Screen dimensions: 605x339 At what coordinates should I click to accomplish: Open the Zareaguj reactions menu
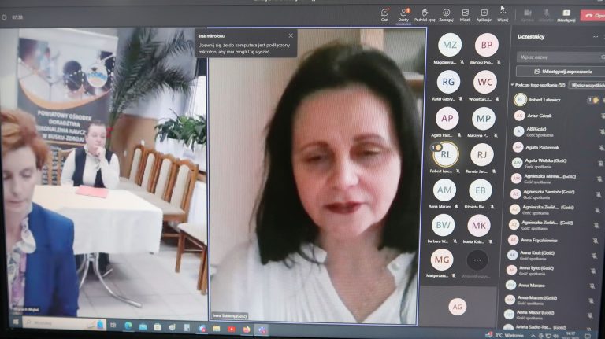pyautogui.click(x=446, y=15)
